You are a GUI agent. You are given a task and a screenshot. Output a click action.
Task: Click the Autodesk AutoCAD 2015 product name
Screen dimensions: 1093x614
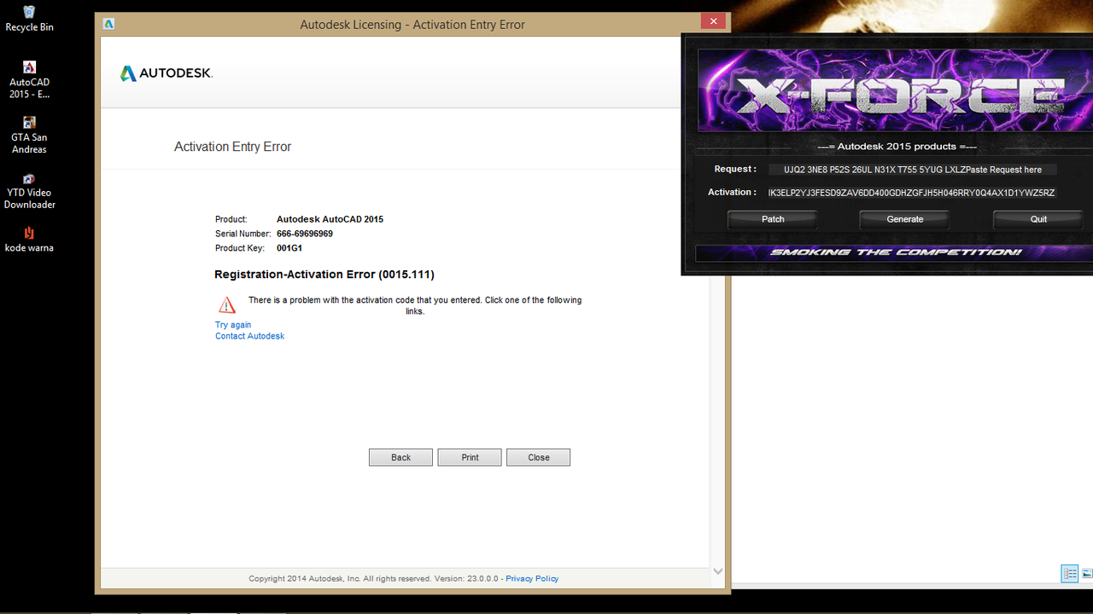click(330, 219)
